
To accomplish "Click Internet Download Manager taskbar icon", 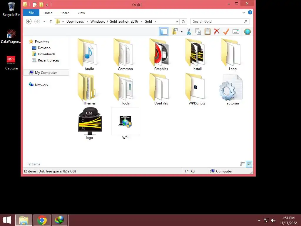I will pyautogui.click(x=59, y=220).
